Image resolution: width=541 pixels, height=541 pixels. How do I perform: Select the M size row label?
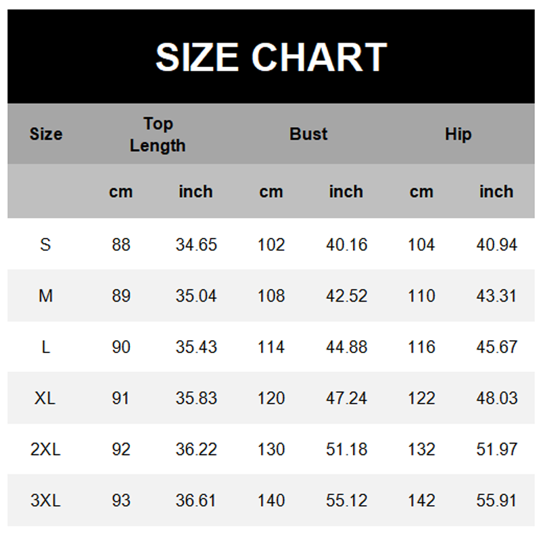pos(45,296)
